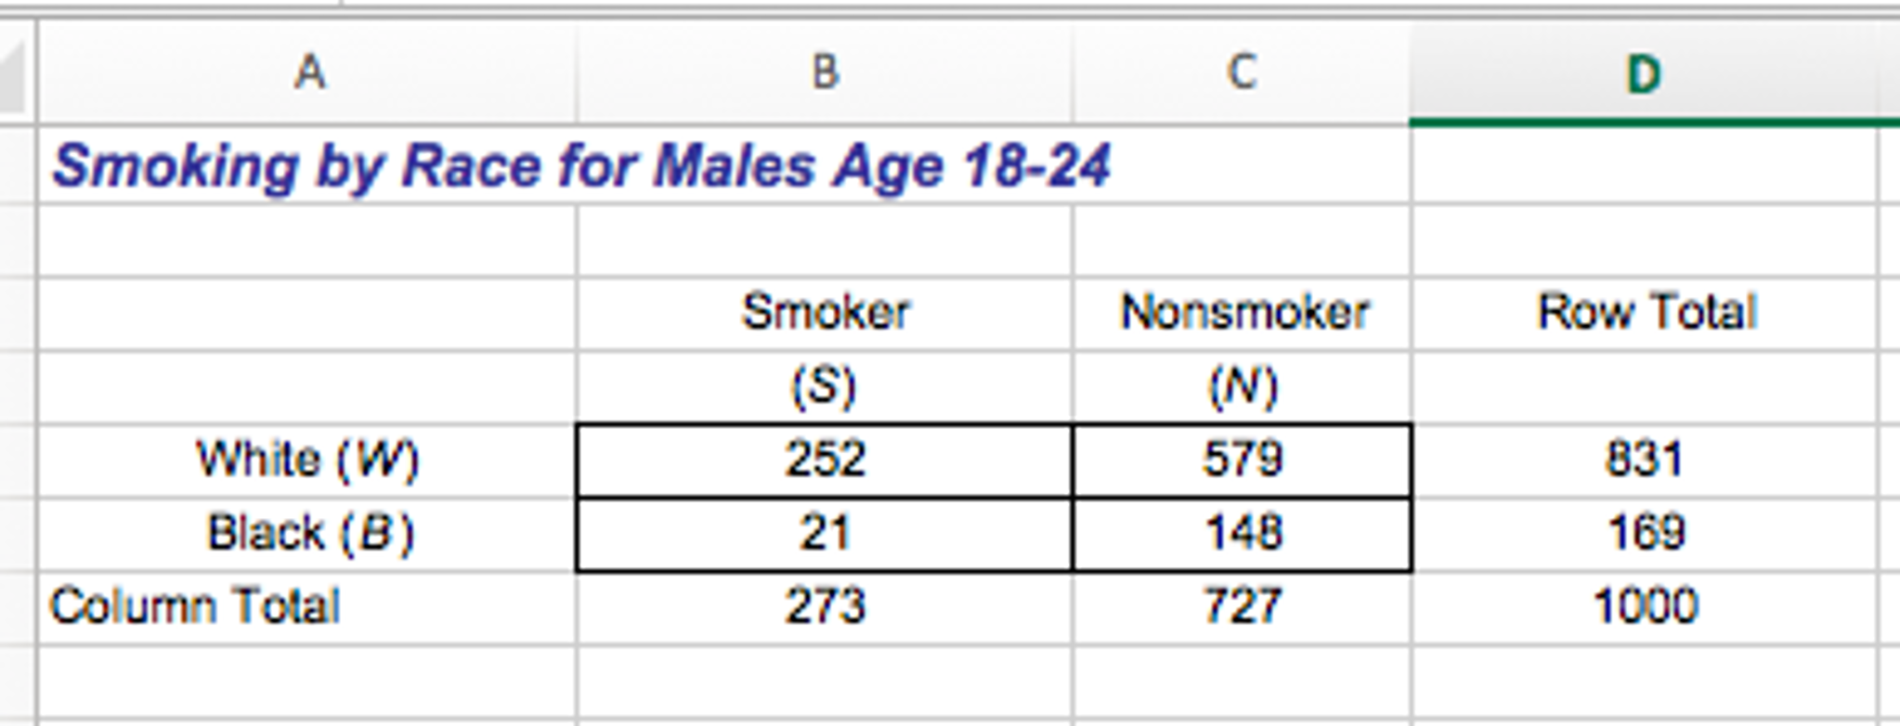Select the 'Black (B)' row label
The image size is (1900, 726).
point(309,534)
